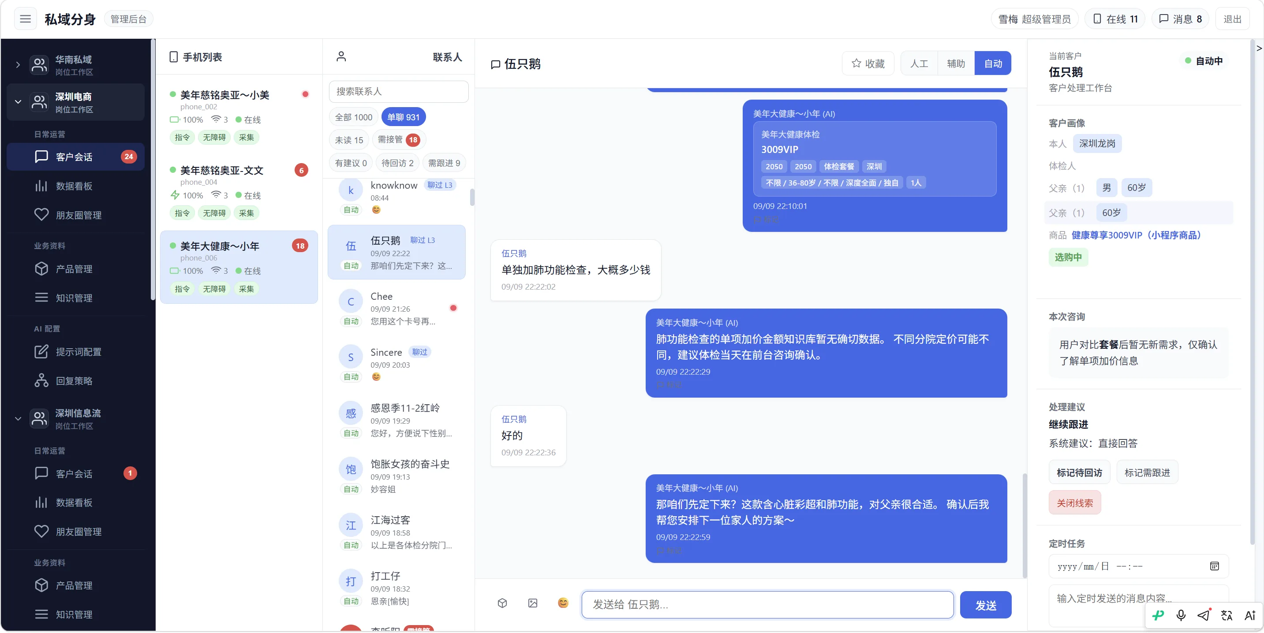Click the 回复策略 network icon

point(41,380)
